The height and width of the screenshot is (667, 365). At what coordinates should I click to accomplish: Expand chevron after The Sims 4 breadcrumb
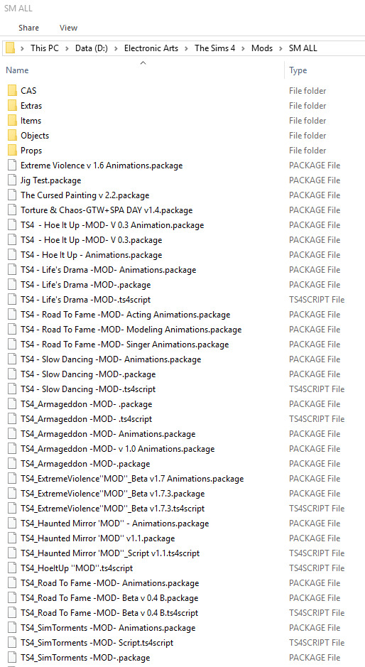[244, 48]
